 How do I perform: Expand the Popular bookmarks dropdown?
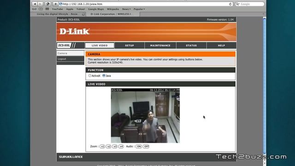point(139,9)
